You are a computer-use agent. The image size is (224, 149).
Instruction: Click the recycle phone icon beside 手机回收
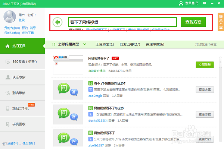[x=8, y=124]
